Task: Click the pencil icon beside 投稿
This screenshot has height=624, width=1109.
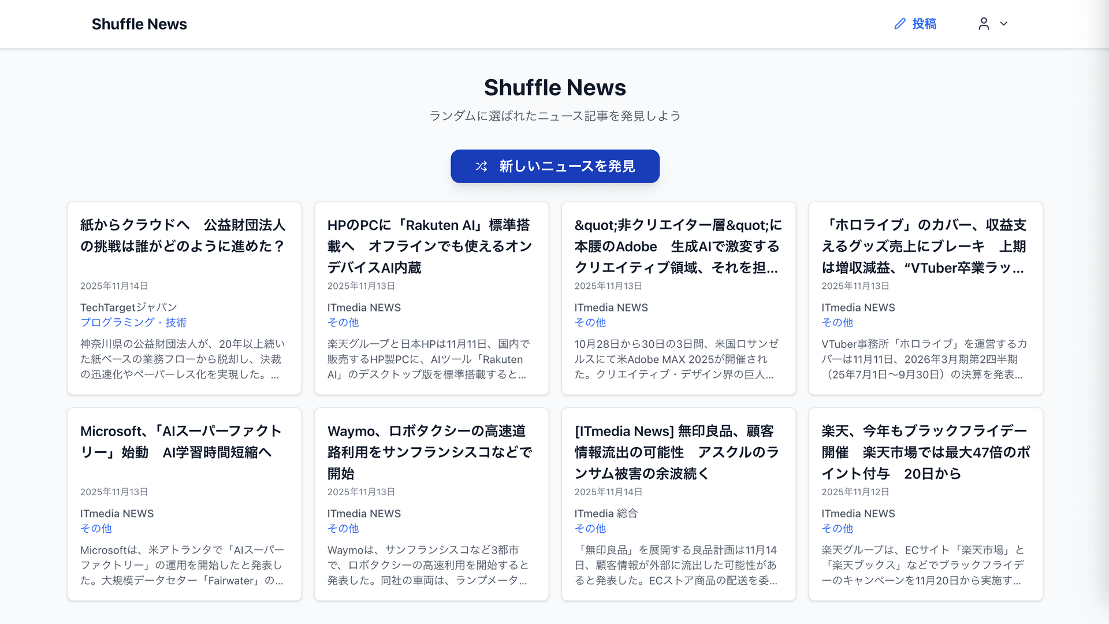Action: tap(899, 24)
